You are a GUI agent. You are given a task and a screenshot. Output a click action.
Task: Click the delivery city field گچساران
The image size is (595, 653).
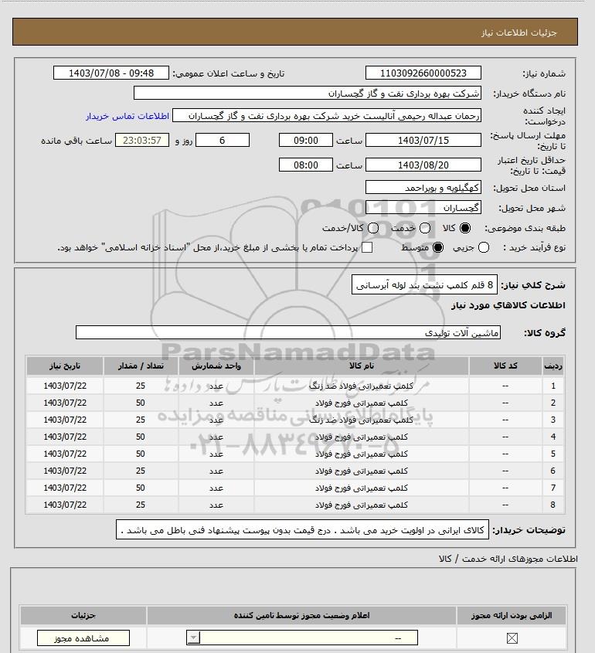click(x=423, y=207)
